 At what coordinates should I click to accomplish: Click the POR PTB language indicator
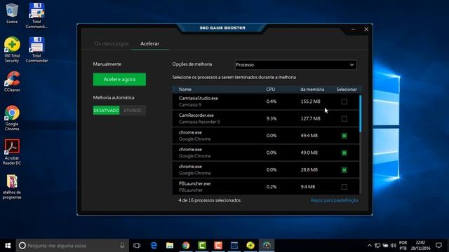click(403, 246)
